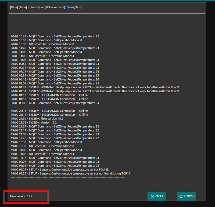Select log entry 20/09 09:58 SetZ1HeatRequestTemperature: 24

pyautogui.click(x=55, y=64)
